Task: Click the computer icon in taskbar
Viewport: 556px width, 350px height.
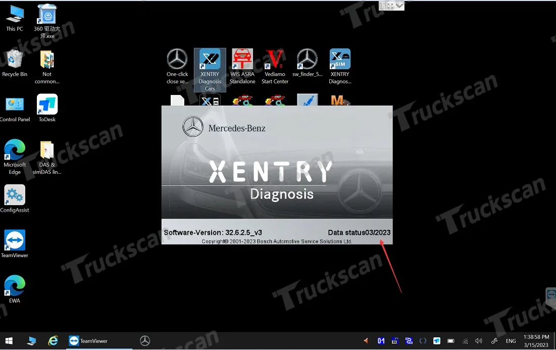Action: coord(31,341)
